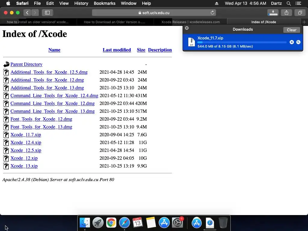Click the Dartz user name in menu bar
The height and width of the screenshot is (231, 308).
(x=276, y=3)
